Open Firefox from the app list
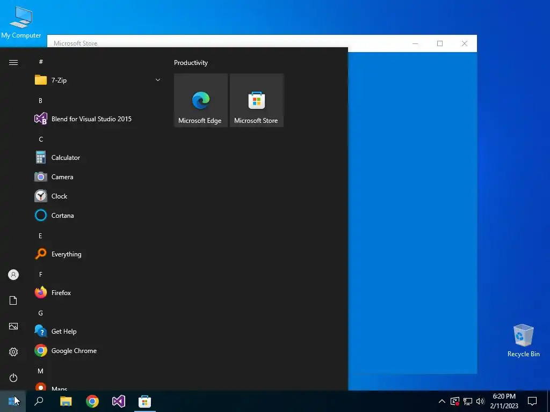 [98, 292]
